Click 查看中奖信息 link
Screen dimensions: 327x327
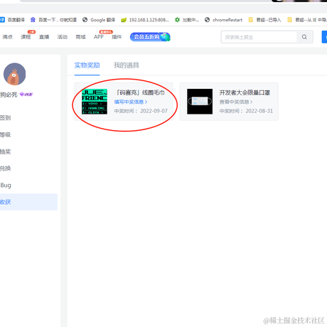(x=236, y=102)
